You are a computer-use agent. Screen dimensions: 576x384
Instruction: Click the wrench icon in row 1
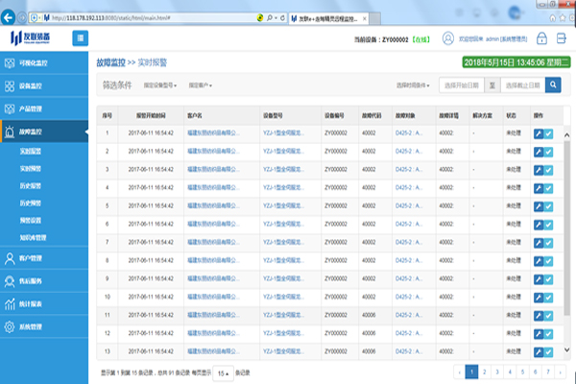[538, 134]
